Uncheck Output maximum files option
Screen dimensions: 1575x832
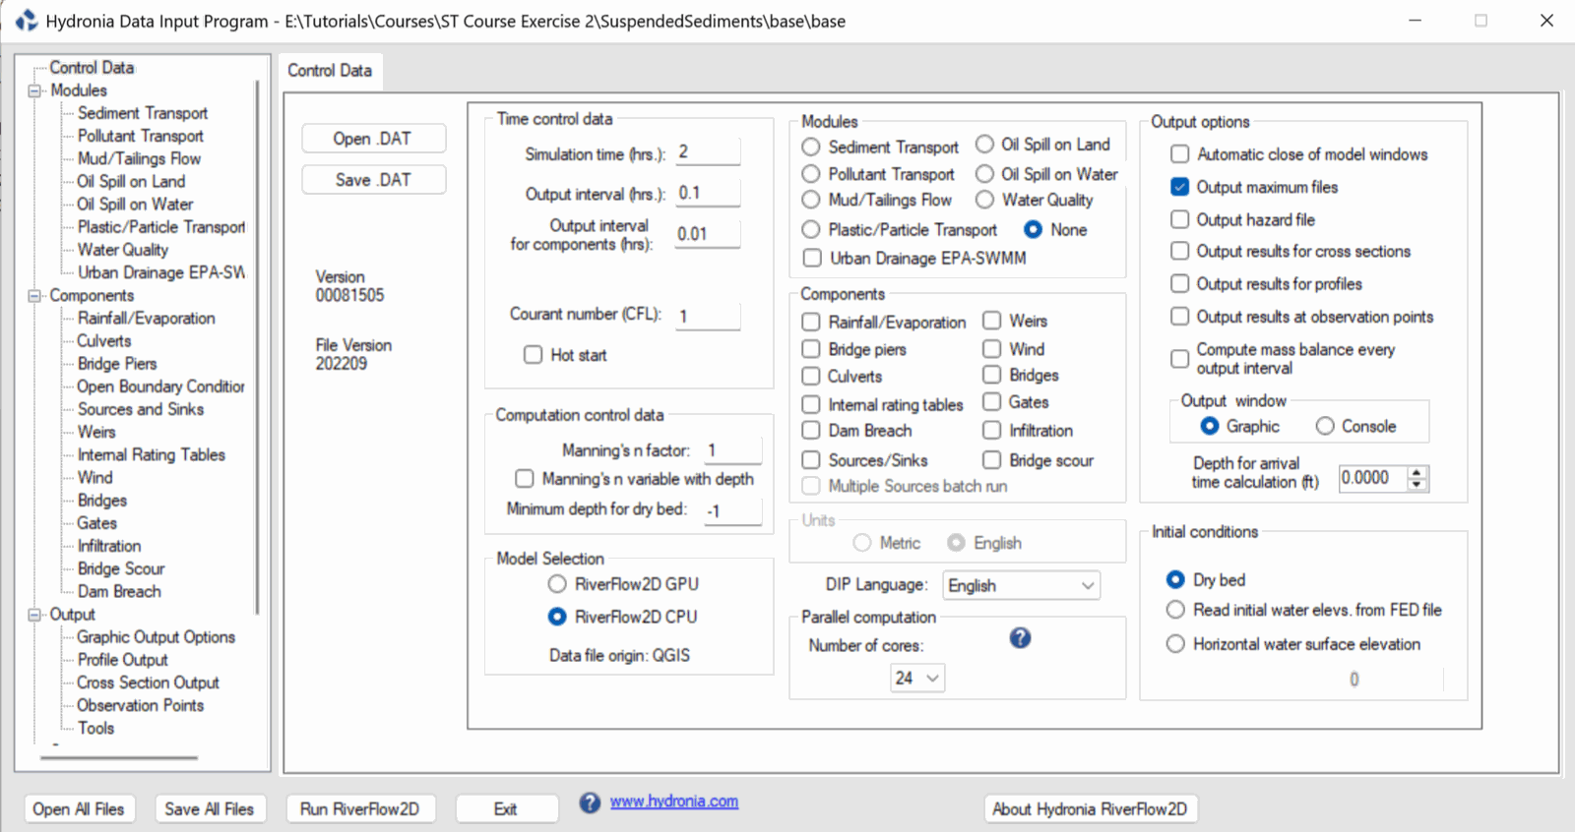pyautogui.click(x=1179, y=187)
